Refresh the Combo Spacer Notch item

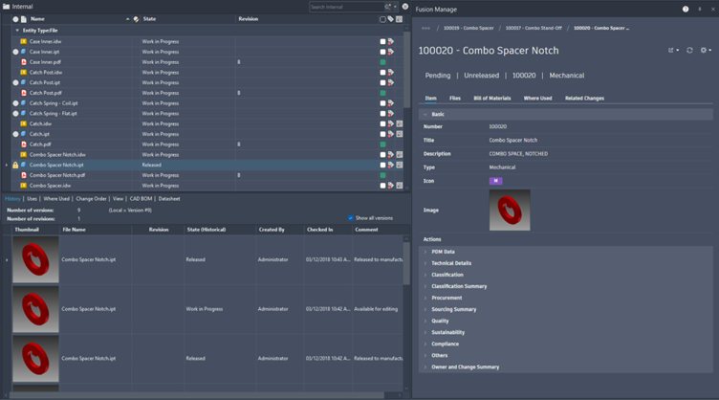pyautogui.click(x=689, y=50)
